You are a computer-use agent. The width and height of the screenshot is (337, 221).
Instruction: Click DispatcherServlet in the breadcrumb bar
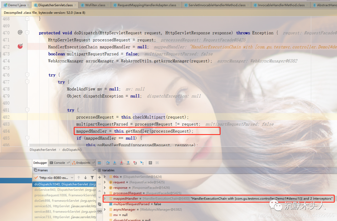(43, 150)
